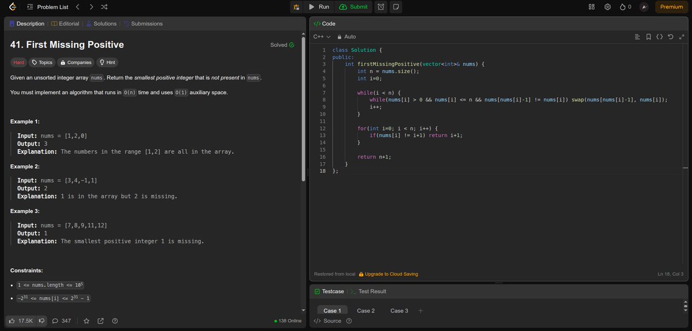This screenshot has width=692, height=331.
Task: Click the curly braces code icon
Action: pyautogui.click(x=660, y=37)
